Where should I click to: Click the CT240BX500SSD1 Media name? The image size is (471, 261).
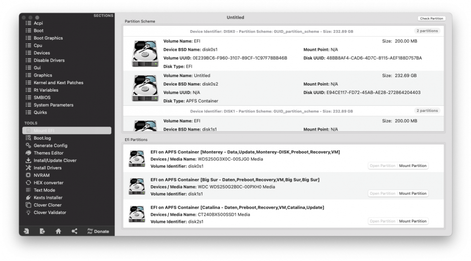pos(224,215)
